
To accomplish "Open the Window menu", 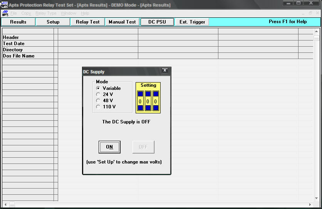I will pyautogui.click(x=69, y=13).
